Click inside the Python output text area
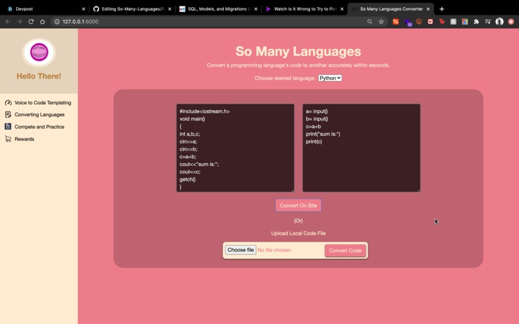 click(361, 148)
